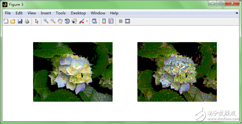Click the Link Plot icon
Screen dimensions: 242x124
(x=94, y=21)
